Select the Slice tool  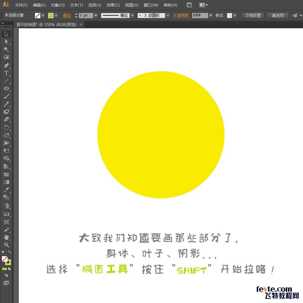click(6, 230)
